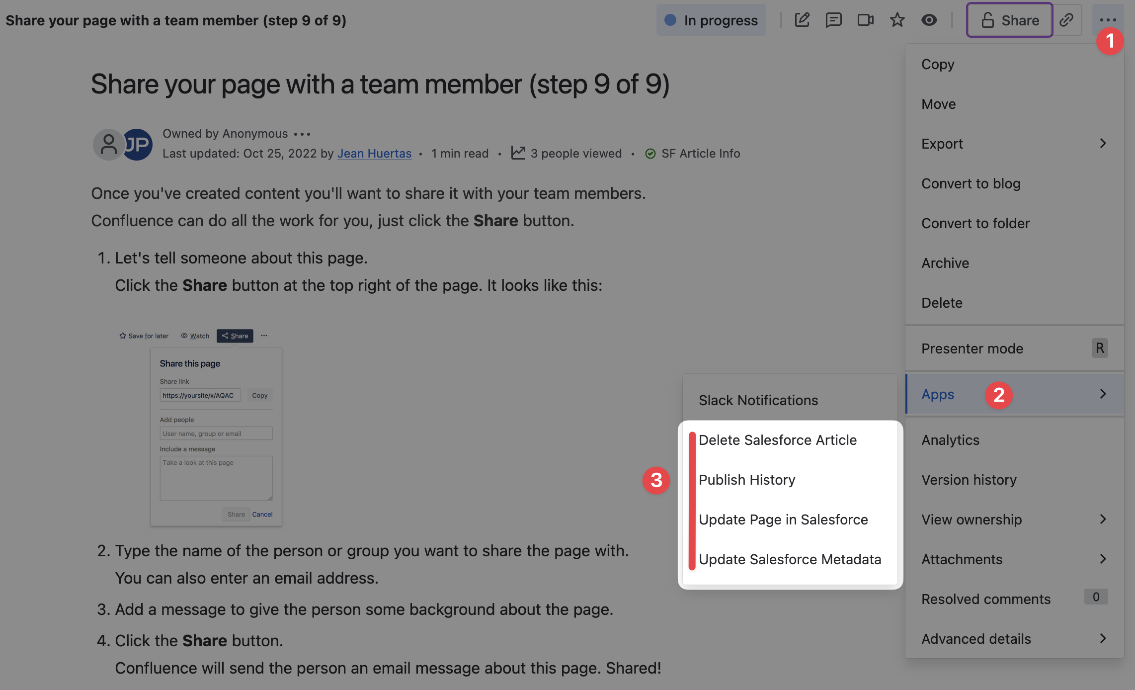
Task: Open Jean Huertas profile link
Action: click(x=374, y=154)
